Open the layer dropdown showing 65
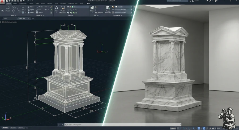 (78, 7)
